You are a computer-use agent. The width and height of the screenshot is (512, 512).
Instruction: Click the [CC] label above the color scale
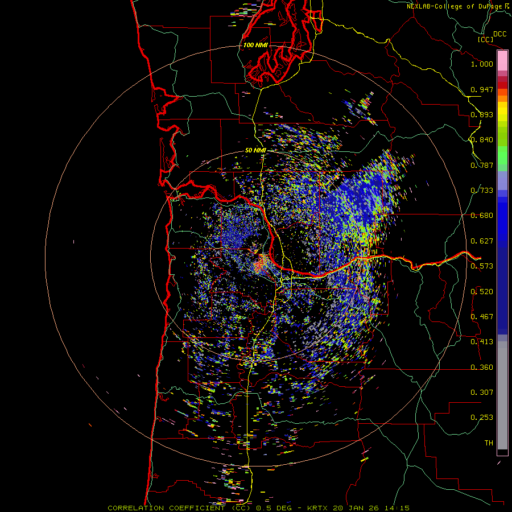[485, 39]
